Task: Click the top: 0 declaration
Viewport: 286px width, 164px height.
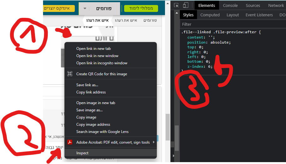Action: click(x=195, y=47)
